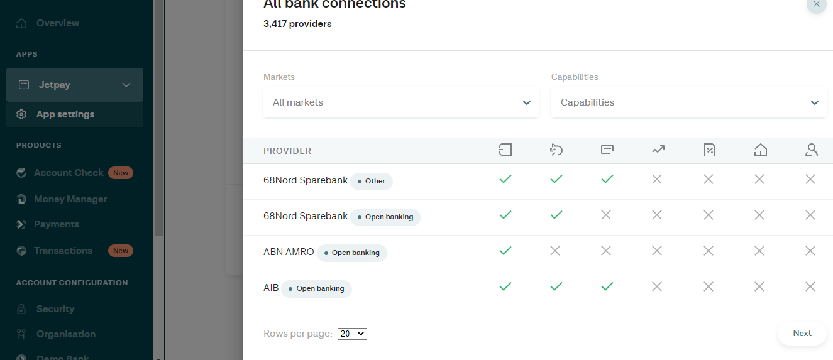
Task: Open the Rows per page selector
Action: [x=352, y=334]
